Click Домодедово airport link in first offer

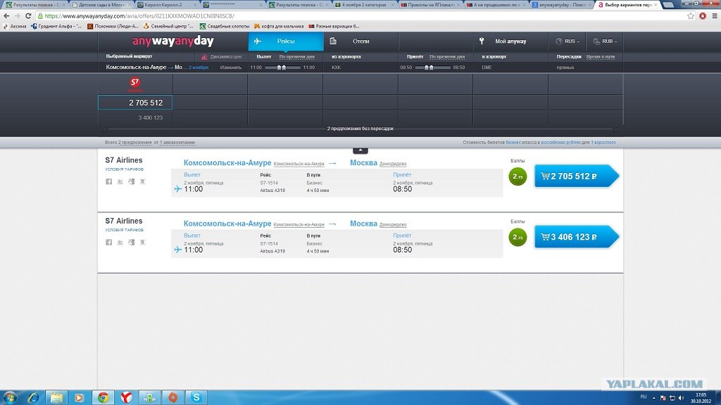[393, 164]
